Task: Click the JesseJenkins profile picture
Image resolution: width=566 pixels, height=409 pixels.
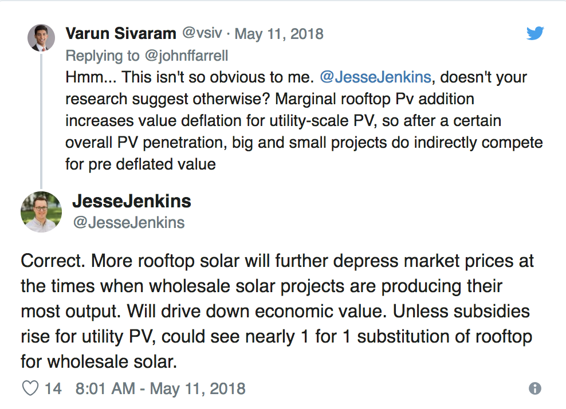Action: pos(41,211)
